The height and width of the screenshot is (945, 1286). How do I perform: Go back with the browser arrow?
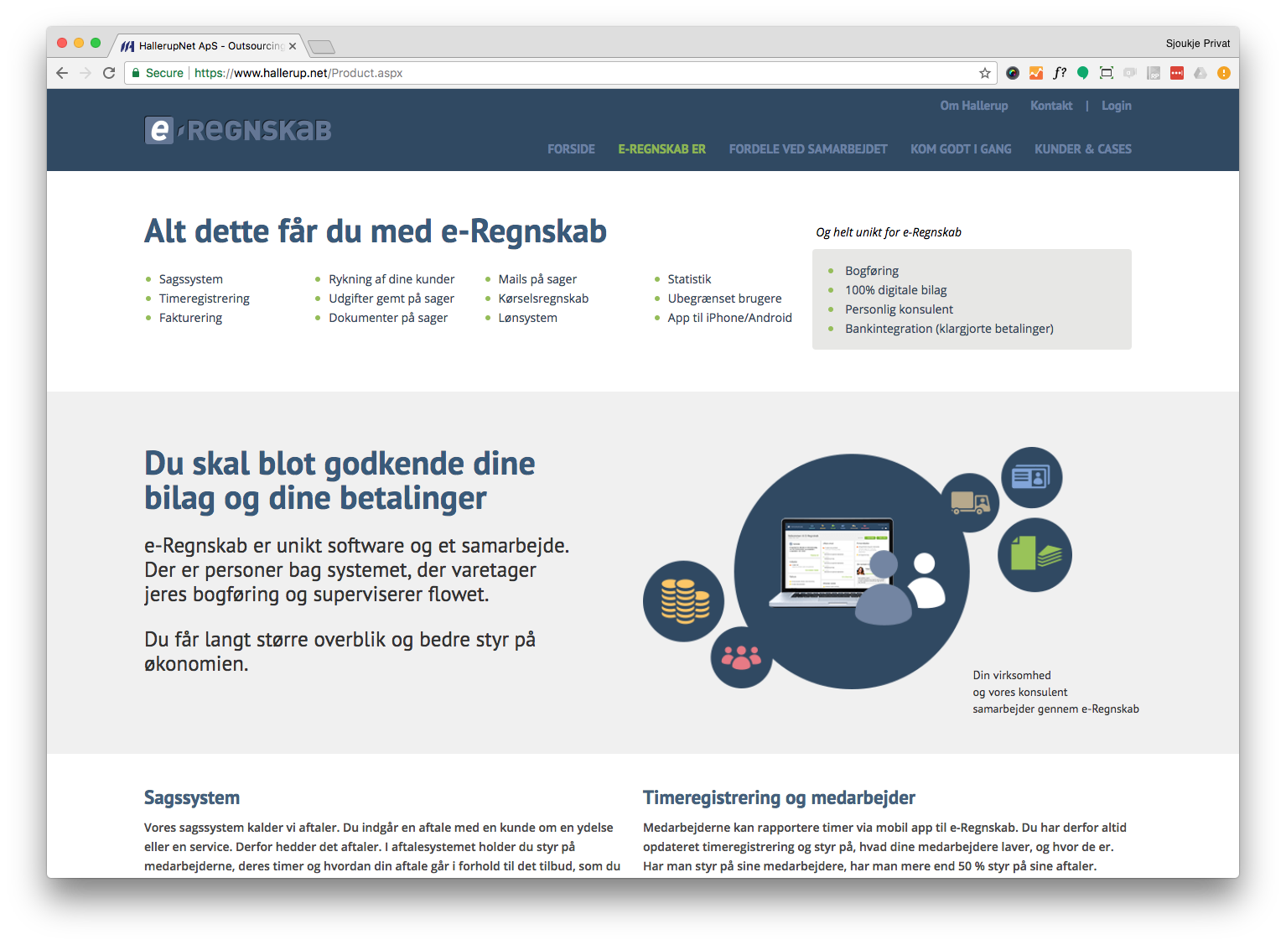tap(62, 73)
